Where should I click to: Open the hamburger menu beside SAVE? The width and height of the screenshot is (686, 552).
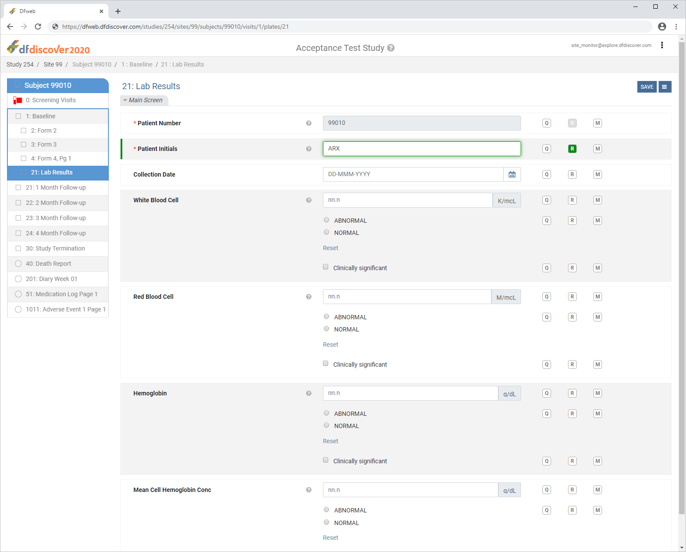pos(665,87)
